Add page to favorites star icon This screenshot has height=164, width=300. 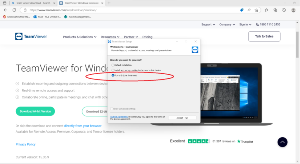tap(256, 10)
